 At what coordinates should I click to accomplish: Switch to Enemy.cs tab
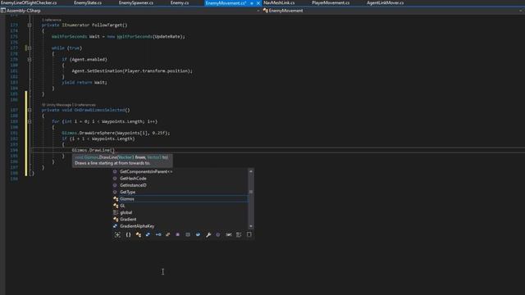[180, 3]
